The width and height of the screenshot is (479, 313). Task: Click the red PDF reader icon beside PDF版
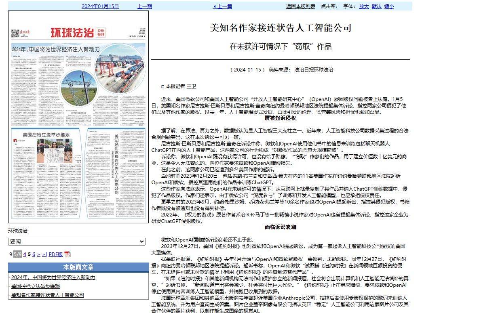[68, 254]
